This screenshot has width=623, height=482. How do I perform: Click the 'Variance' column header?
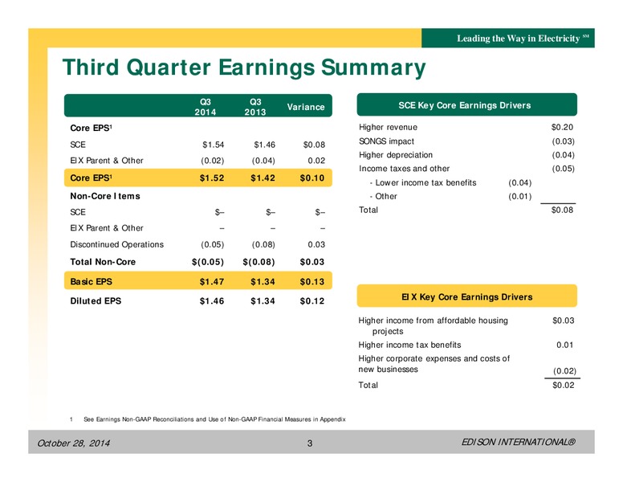point(306,107)
